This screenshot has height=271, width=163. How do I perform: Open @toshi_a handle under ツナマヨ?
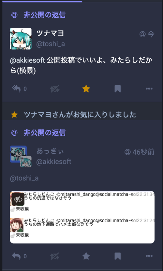51,44
